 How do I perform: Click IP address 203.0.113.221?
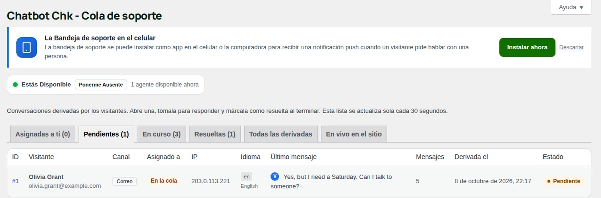click(x=211, y=181)
